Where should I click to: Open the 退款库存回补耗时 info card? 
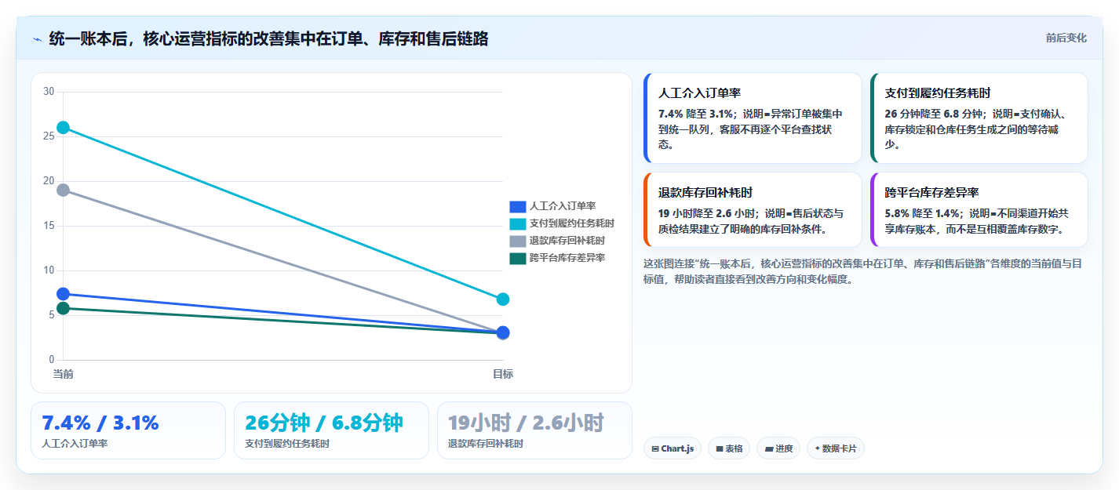(752, 210)
